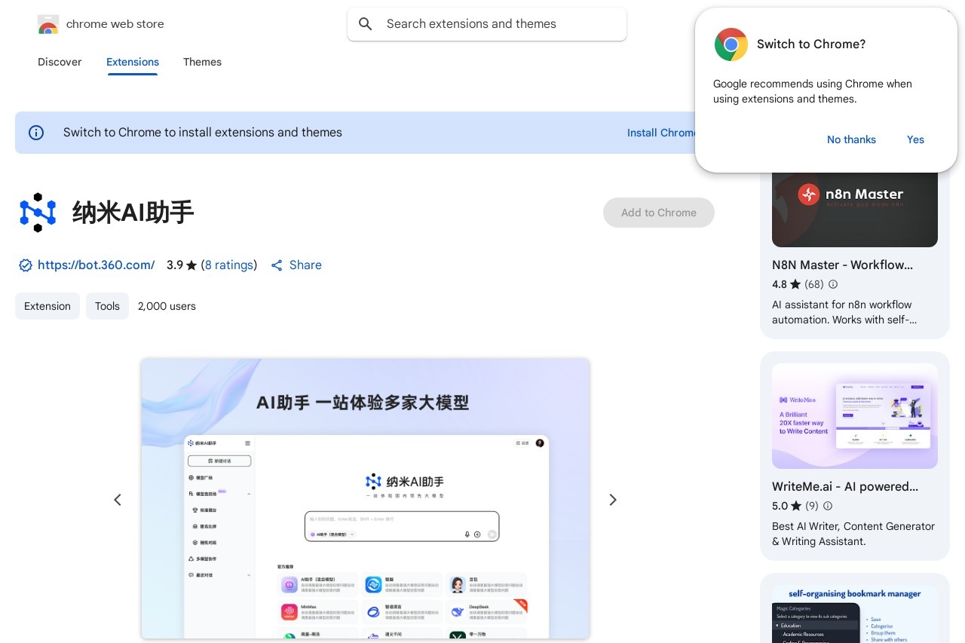Dismiss popup with No thanks
This screenshot has height=643, width=965.
[851, 139]
